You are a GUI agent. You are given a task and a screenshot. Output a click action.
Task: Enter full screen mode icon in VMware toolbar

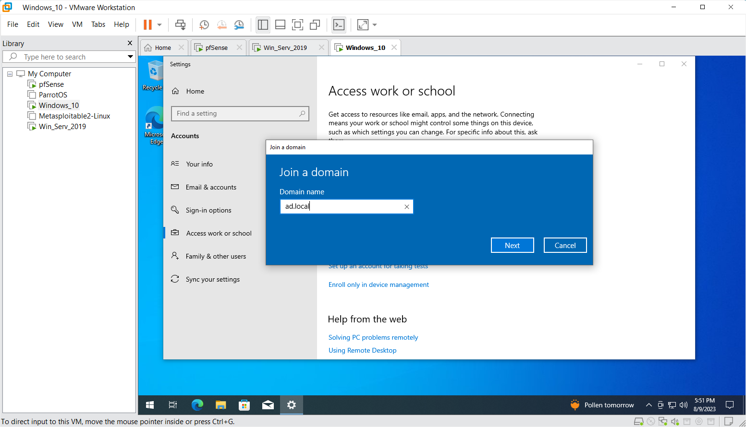297,25
